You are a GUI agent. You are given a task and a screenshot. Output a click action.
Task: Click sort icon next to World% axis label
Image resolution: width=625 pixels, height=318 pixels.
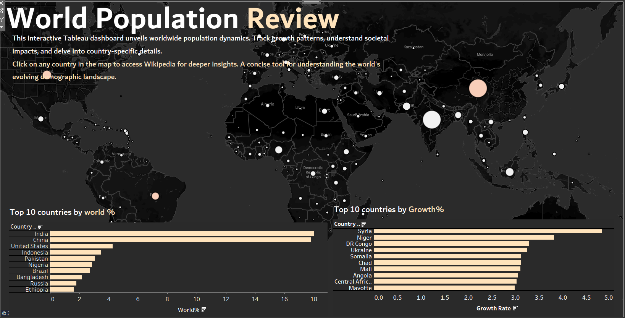point(203,310)
